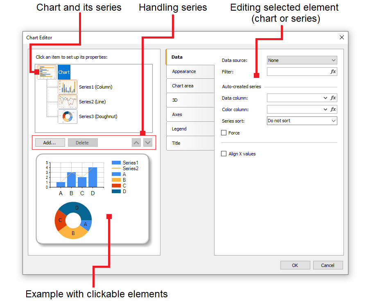
Task: Open the Legend tab
Action: pos(179,129)
